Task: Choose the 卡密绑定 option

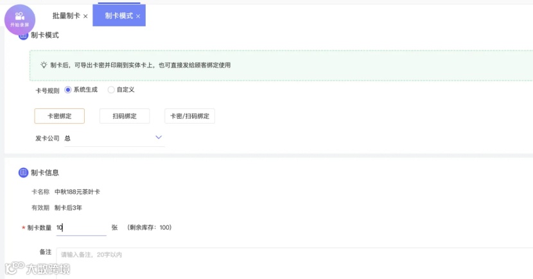Action: pos(60,116)
